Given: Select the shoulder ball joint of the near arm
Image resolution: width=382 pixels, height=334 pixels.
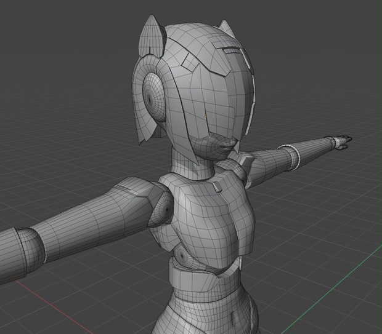Looking at the screenshot, I should [x=162, y=209].
